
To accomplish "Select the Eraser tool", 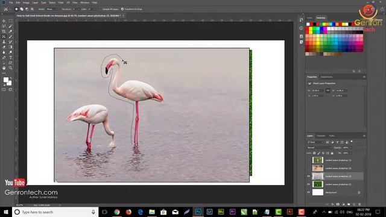I will pos(4,47).
